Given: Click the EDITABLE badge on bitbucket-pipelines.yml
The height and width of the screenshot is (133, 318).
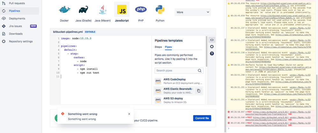Looking at the screenshot, I should pyautogui.click(x=90, y=32).
